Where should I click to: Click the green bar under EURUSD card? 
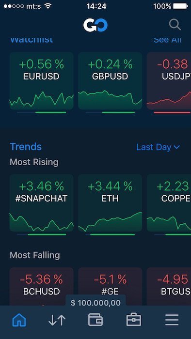50,112
